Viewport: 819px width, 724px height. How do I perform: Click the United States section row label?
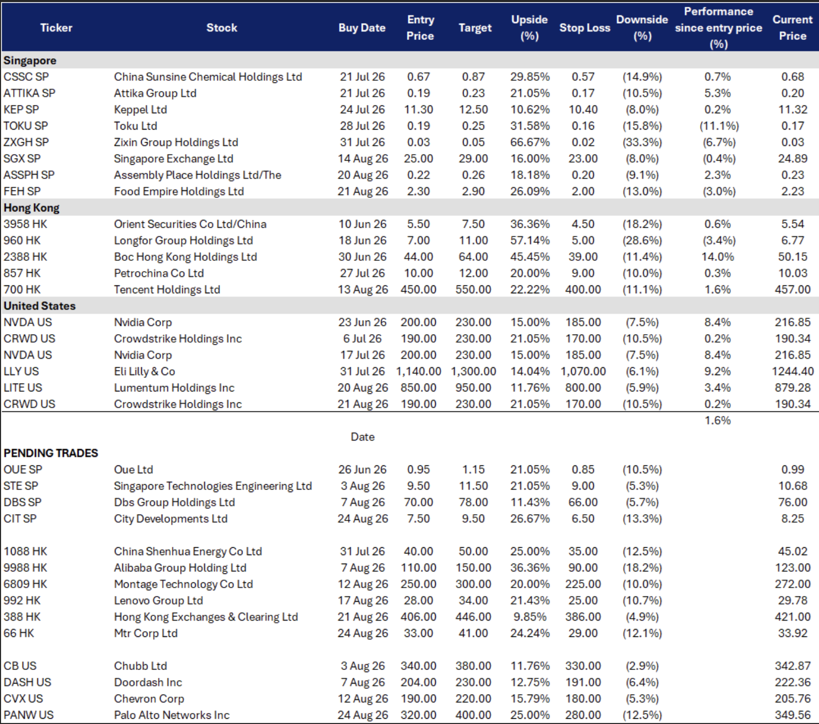coord(39,306)
